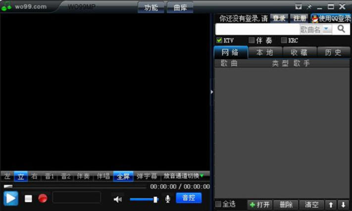The height and width of the screenshot is (211, 352).
Task: Switch to the 本地 tab
Action: click(265, 53)
